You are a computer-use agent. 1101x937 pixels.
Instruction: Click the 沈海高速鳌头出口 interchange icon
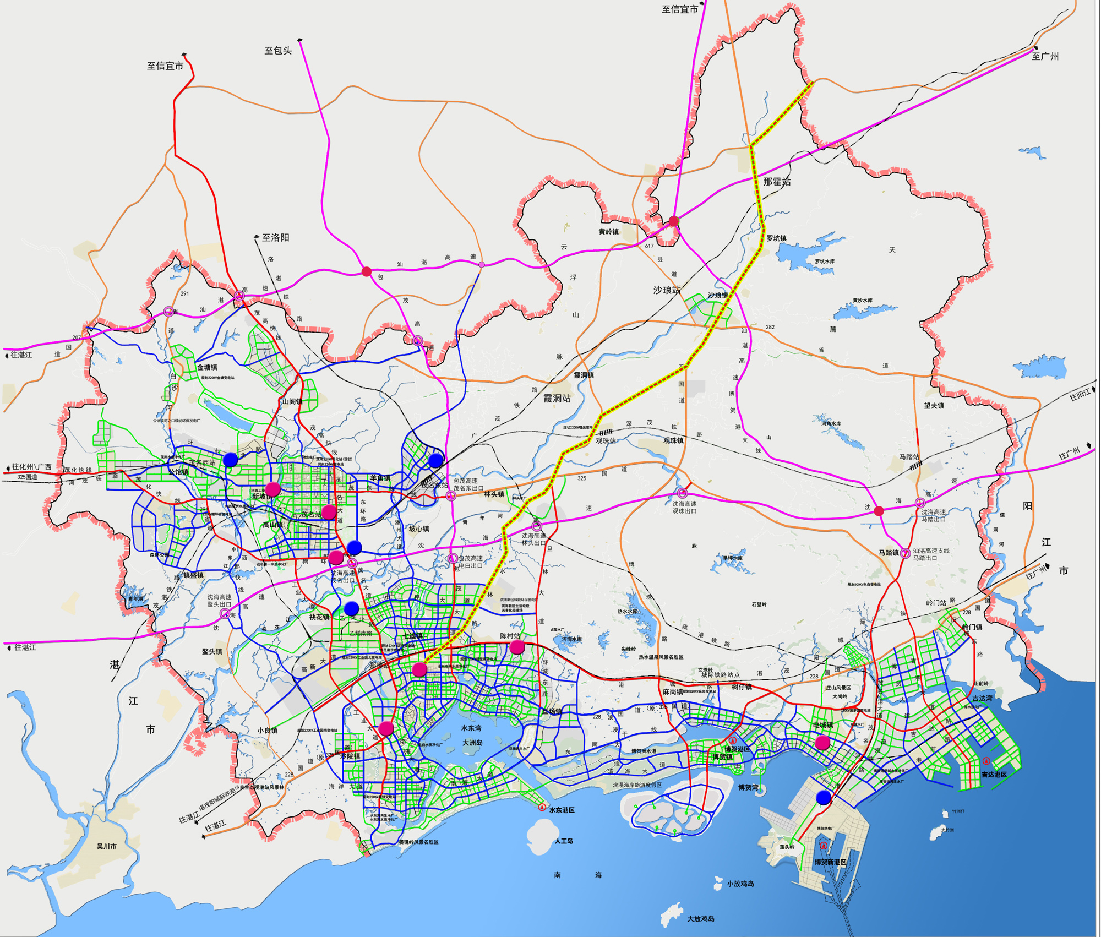tap(225, 613)
